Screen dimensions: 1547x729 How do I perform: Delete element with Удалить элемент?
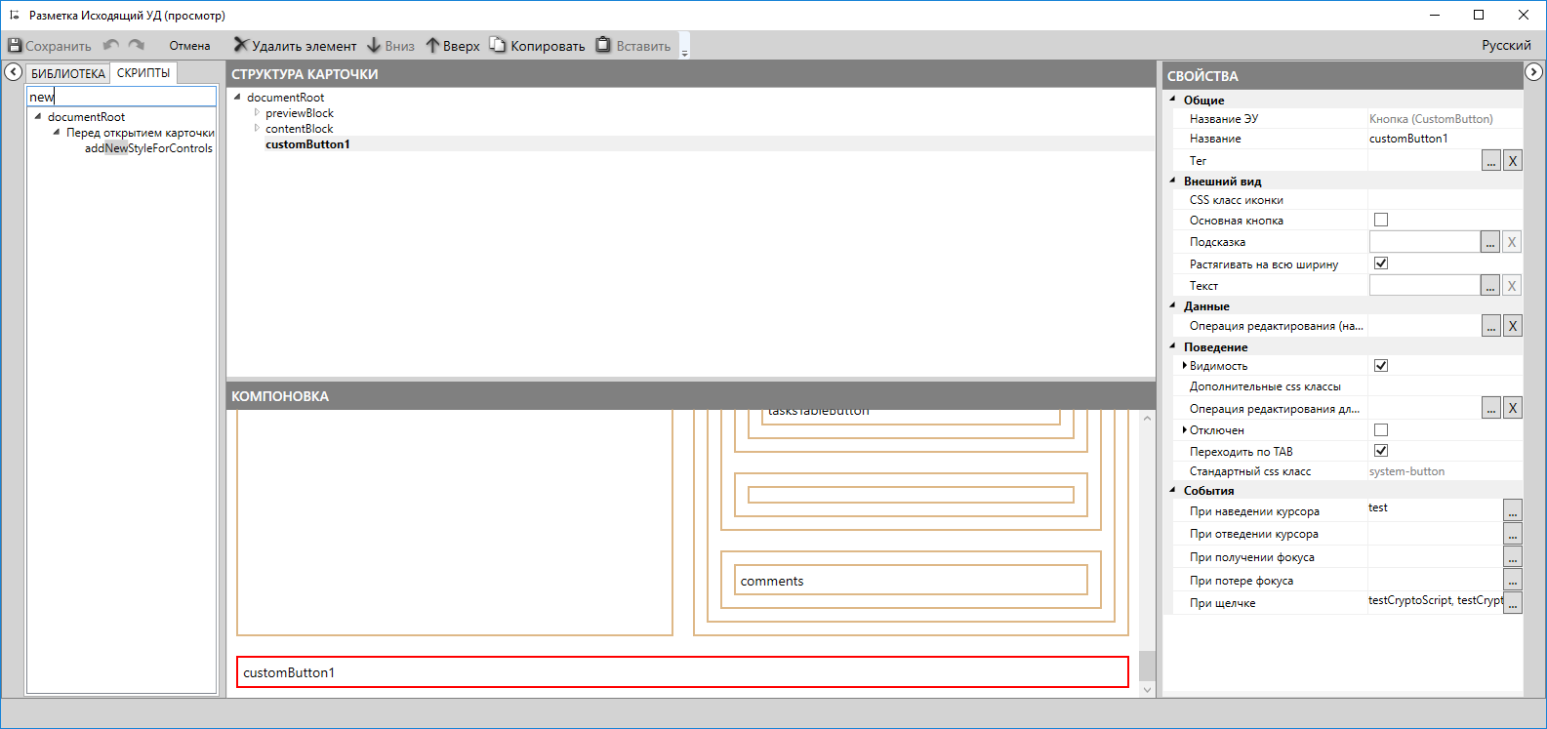(295, 46)
